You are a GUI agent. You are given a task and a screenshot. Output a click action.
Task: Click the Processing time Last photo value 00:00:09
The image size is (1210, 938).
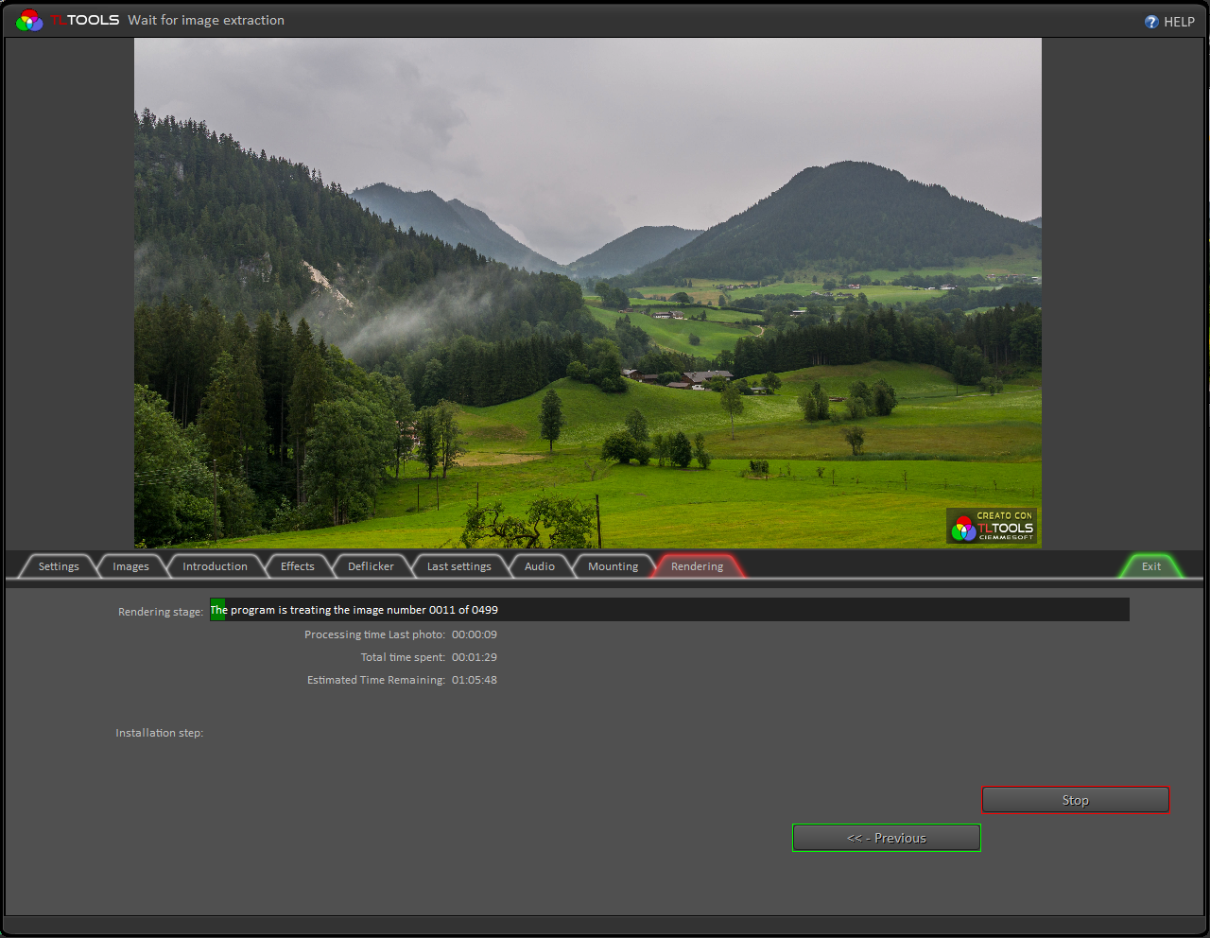coord(474,634)
